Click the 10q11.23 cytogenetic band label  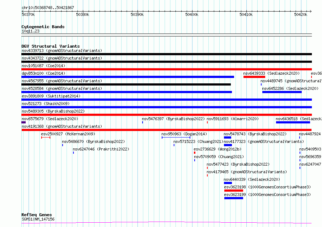(30, 31)
